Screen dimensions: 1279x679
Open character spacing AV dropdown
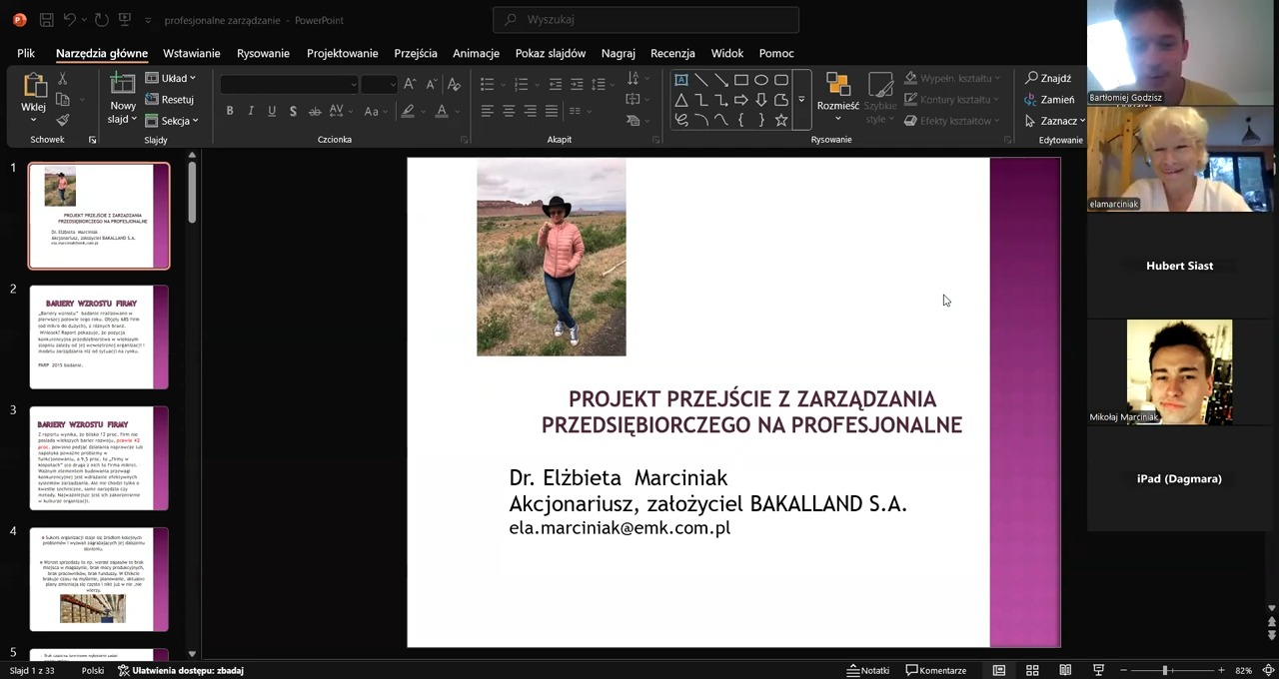(340, 111)
